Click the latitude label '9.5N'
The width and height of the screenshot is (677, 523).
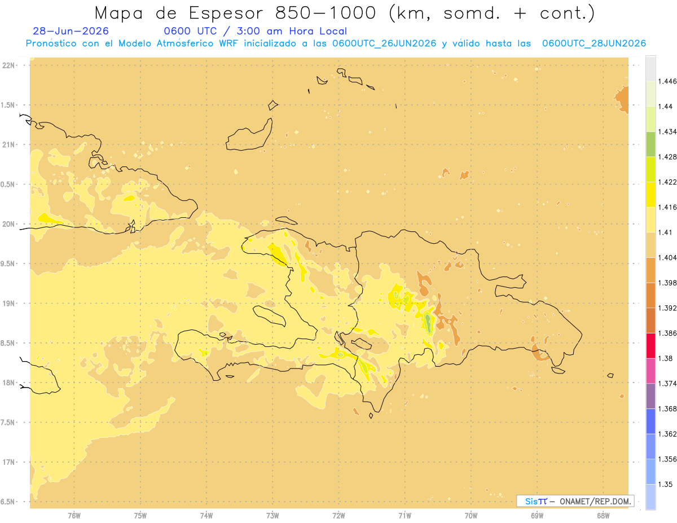tap(8, 264)
